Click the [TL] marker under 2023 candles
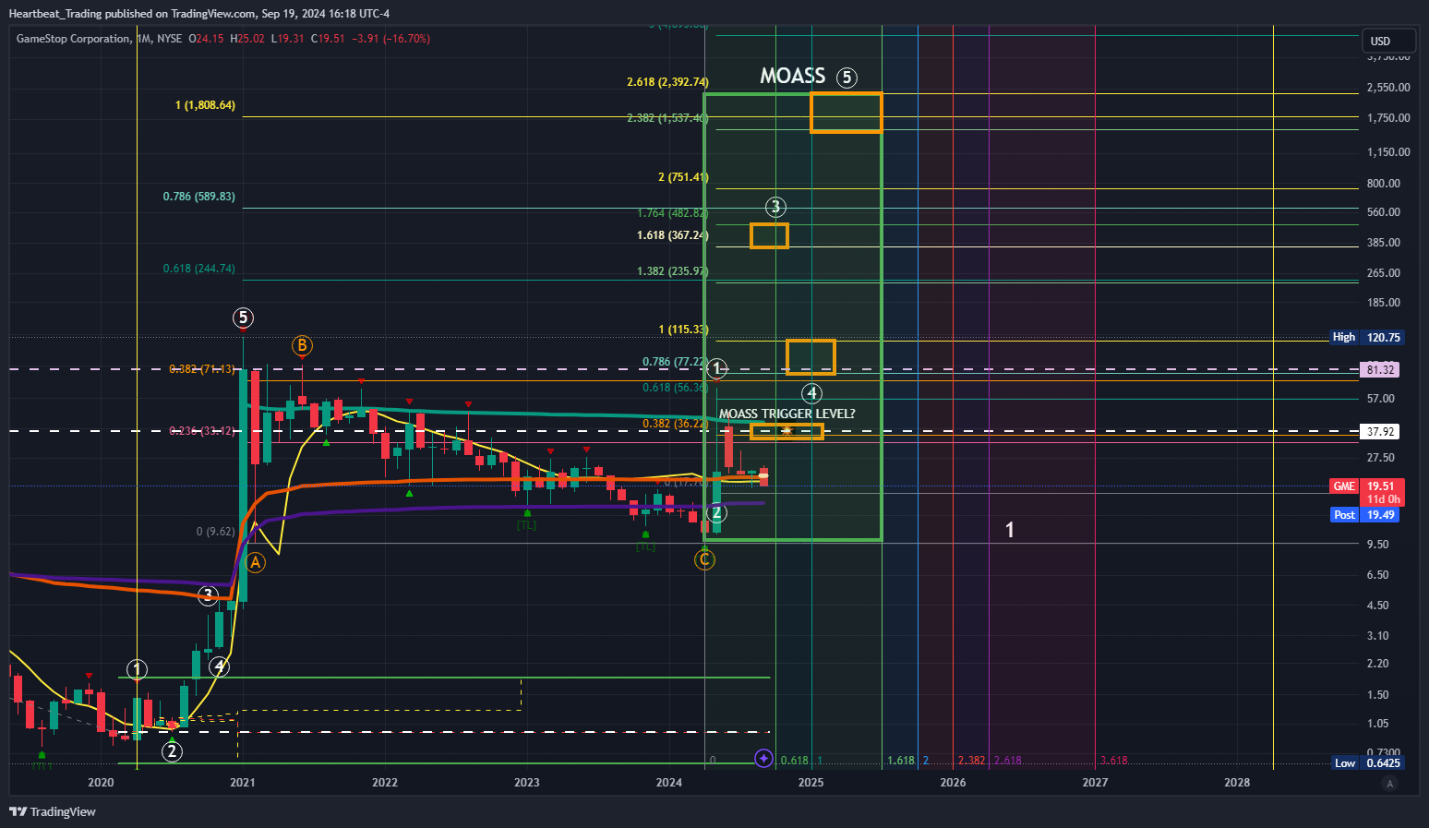 point(526,525)
